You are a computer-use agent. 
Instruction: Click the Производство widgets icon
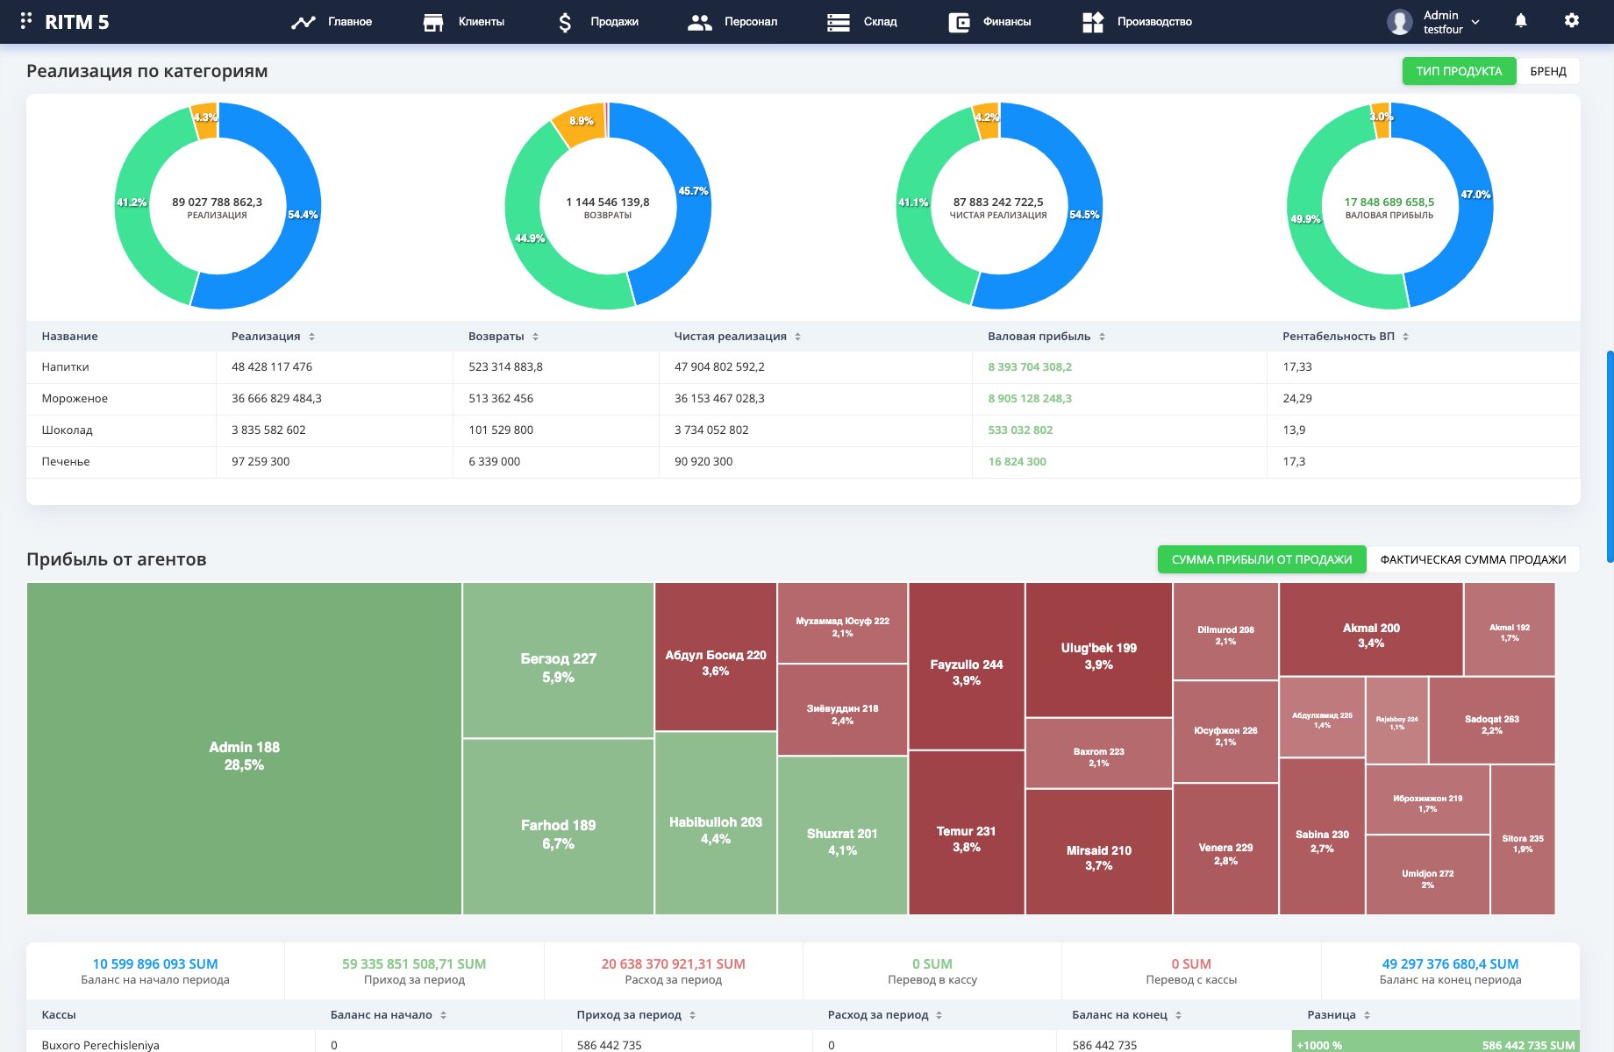[x=1093, y=22]
